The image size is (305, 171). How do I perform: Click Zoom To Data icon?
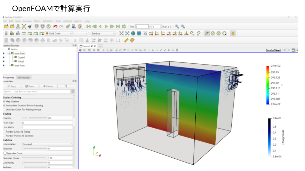(127, 33)
